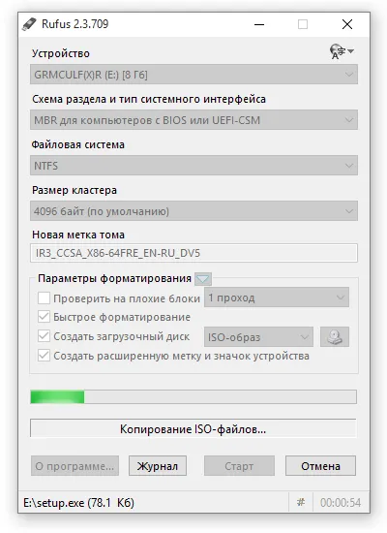Expand advanced format options arrow
387x533 pixels.
203,279
